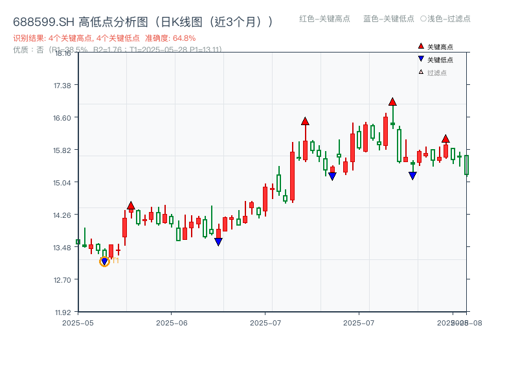Viewport: 518px width, 389px height.
Task: Click the red up-triangle above the early-July peak
Action: 305,120
